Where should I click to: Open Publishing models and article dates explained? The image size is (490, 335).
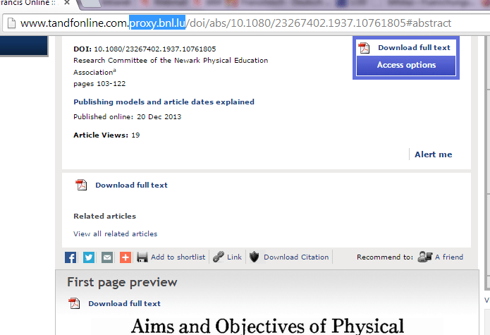tap(164, 102)
